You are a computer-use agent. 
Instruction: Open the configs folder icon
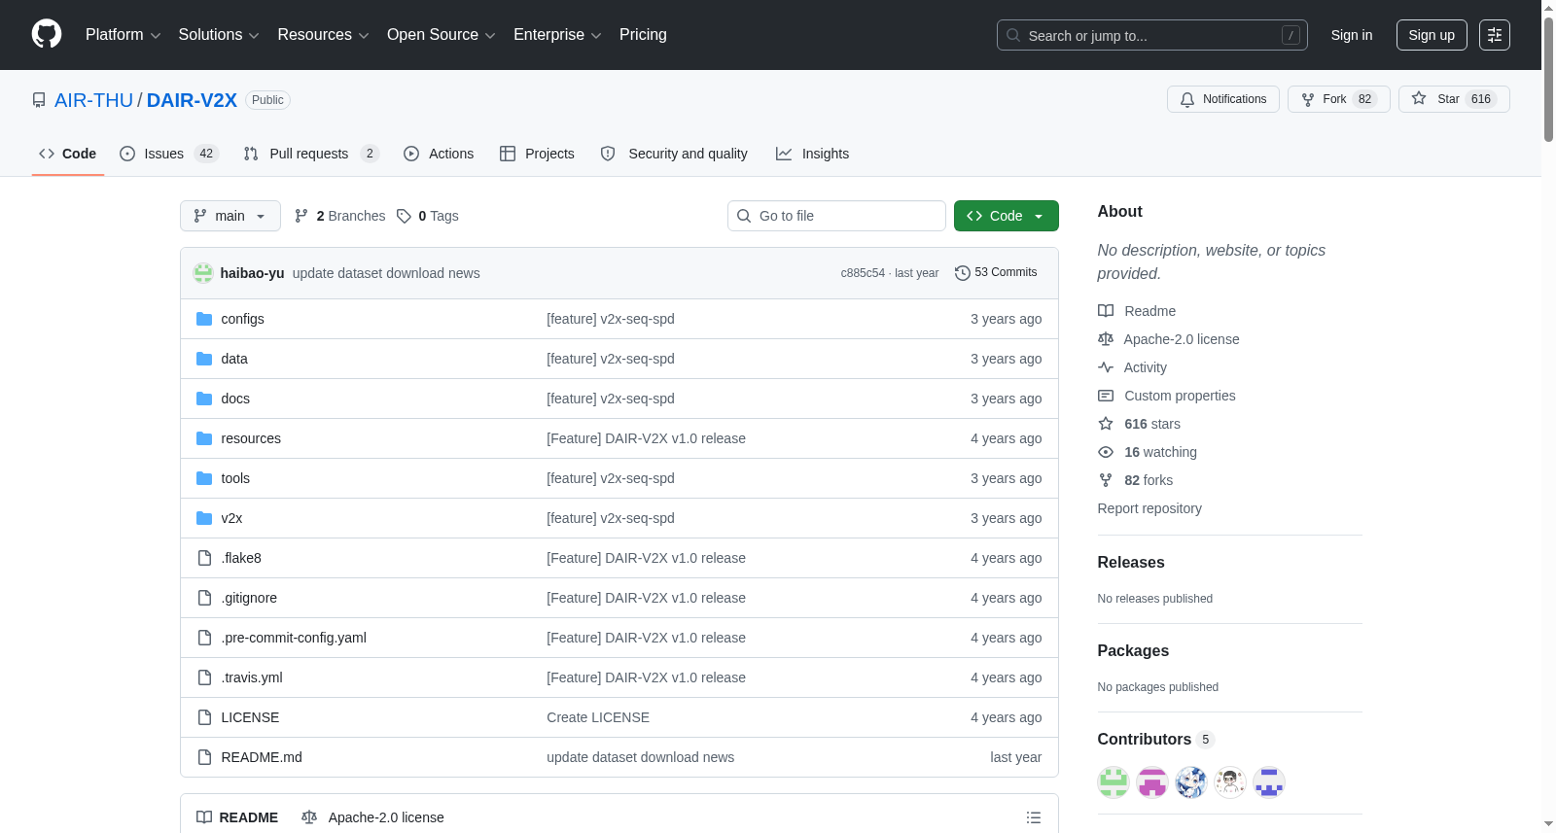click(204, 319)
